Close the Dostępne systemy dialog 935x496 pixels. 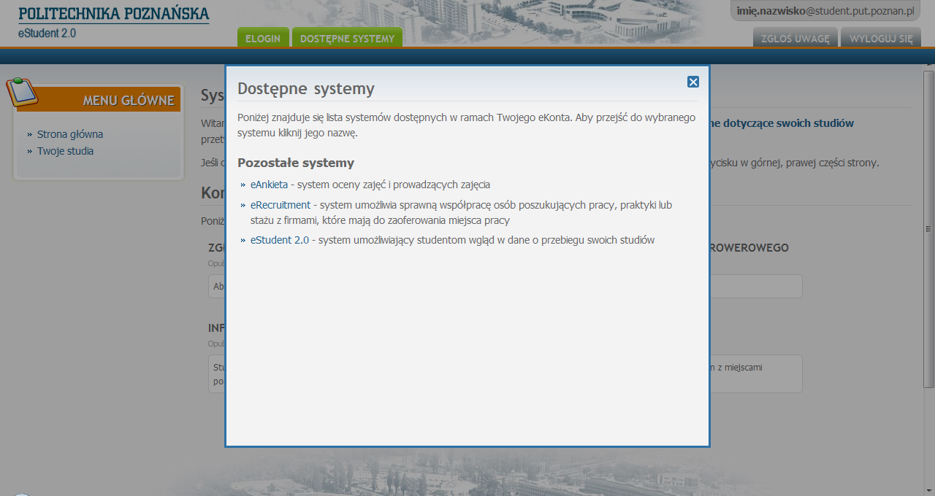pyautogui.click(x=693, y=82)
